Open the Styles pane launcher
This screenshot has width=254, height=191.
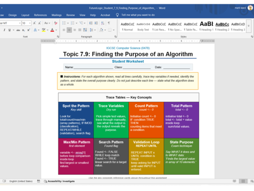pos(252,37)
